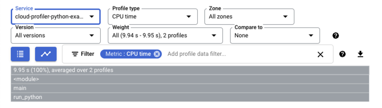Click the 9.95 s (100%) root frame

click(190, 70)
